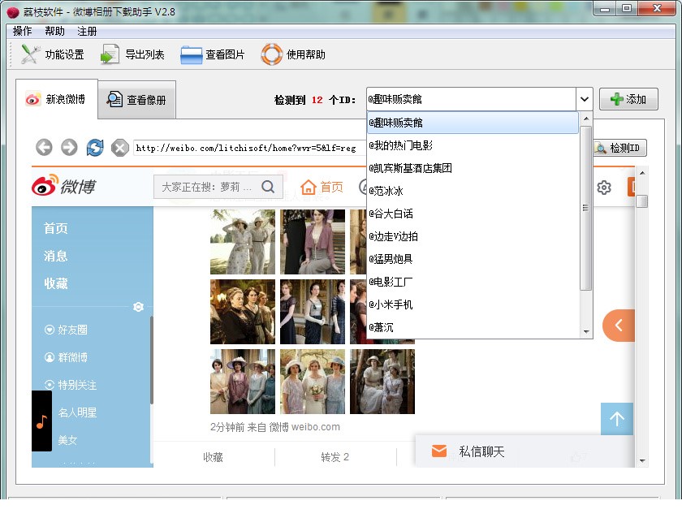Select @谷大白话 from list
The height and width of the screenshot is (518, 682).
[473, 214]
